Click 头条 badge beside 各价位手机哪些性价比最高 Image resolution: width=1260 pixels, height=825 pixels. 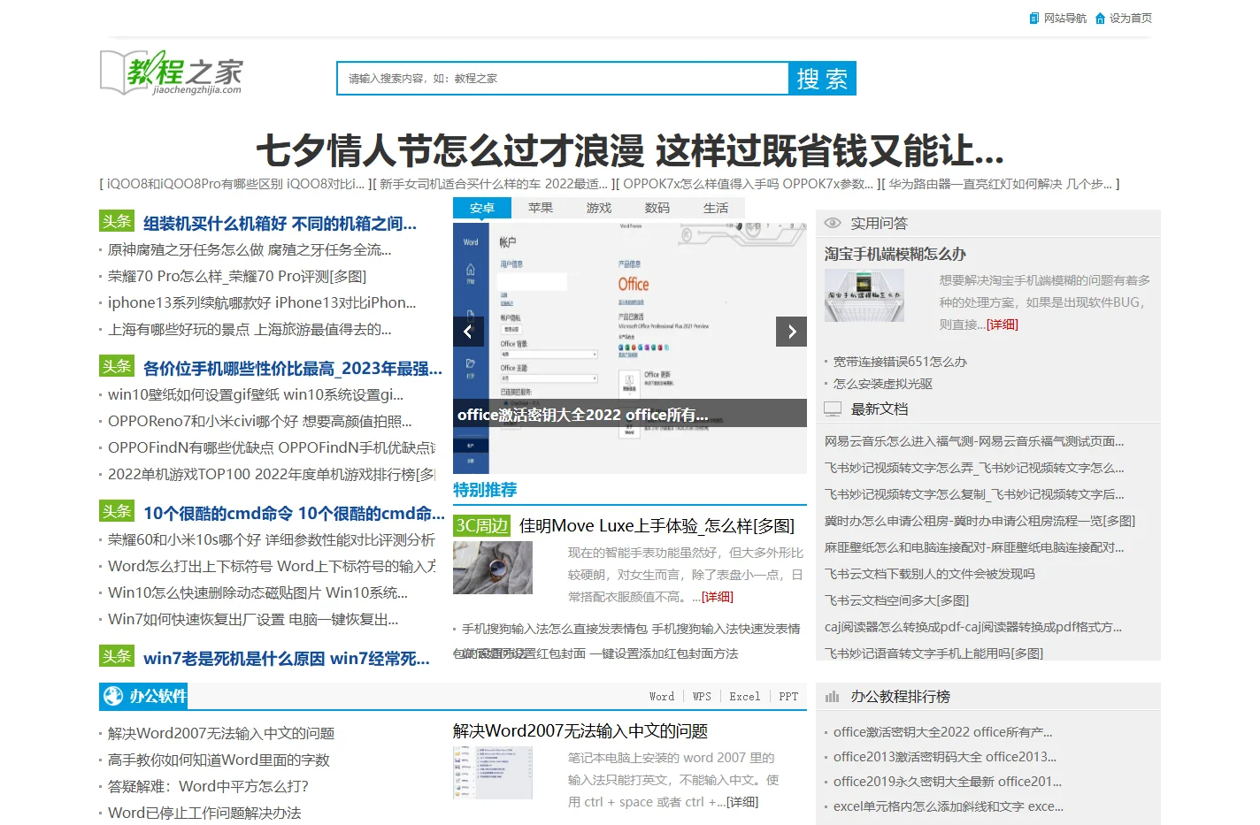click(117, 366)
